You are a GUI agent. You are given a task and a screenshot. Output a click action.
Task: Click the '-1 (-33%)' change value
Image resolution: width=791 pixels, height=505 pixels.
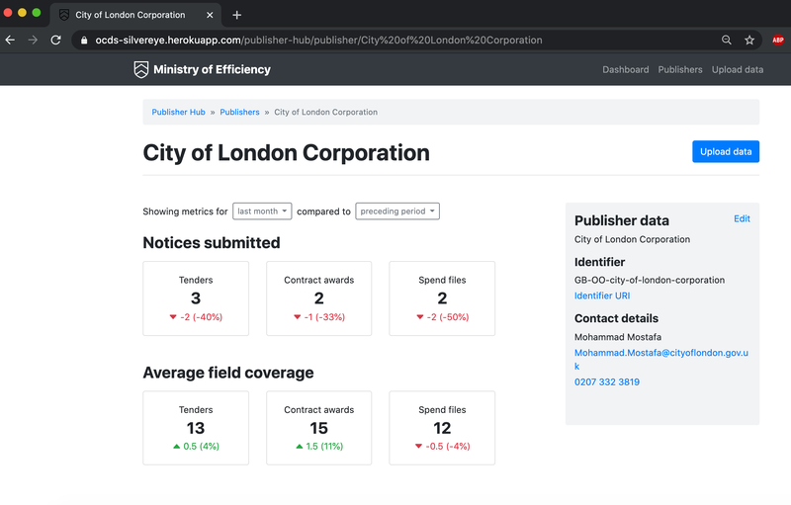[324, 317]
